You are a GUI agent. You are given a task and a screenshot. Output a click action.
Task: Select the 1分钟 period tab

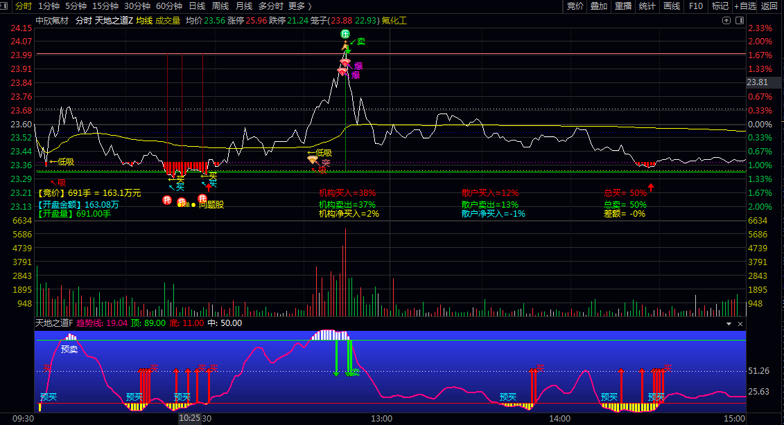coord(49,6)
